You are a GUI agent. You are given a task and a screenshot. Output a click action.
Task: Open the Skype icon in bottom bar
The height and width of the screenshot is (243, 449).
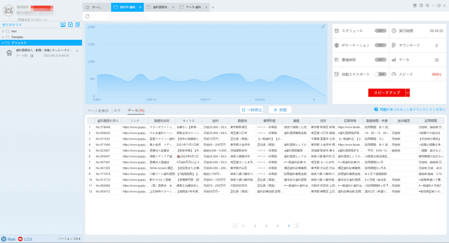tap(4, 239)
